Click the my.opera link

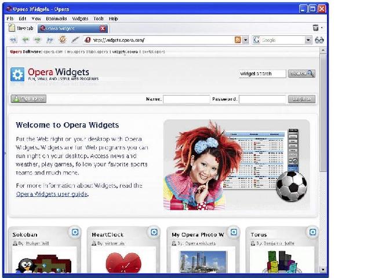tap(76, 52)
